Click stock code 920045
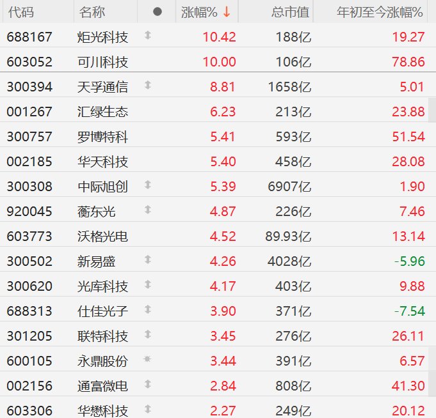This screenshot has height=418, width=436. (29, 212)
